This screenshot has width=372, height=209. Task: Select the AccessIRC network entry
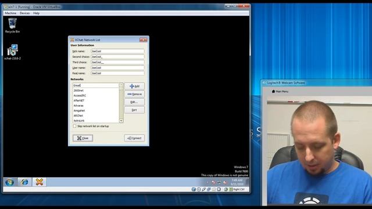(x=95, y=95)
